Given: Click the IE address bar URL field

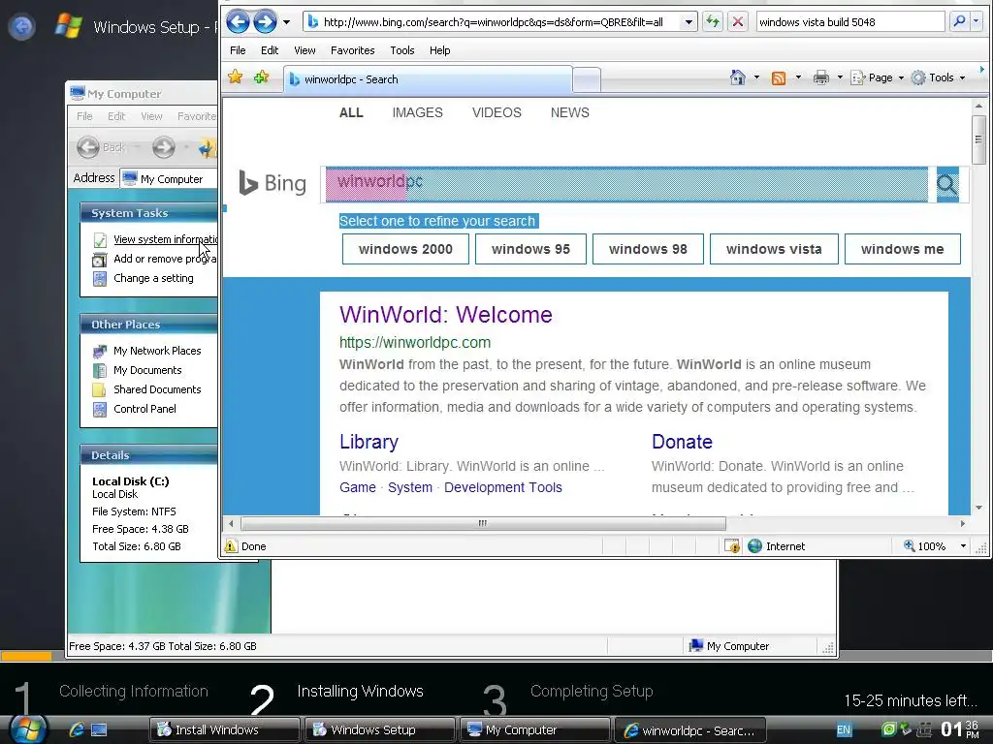Looking at the screenshot, I should pos(493,22).
